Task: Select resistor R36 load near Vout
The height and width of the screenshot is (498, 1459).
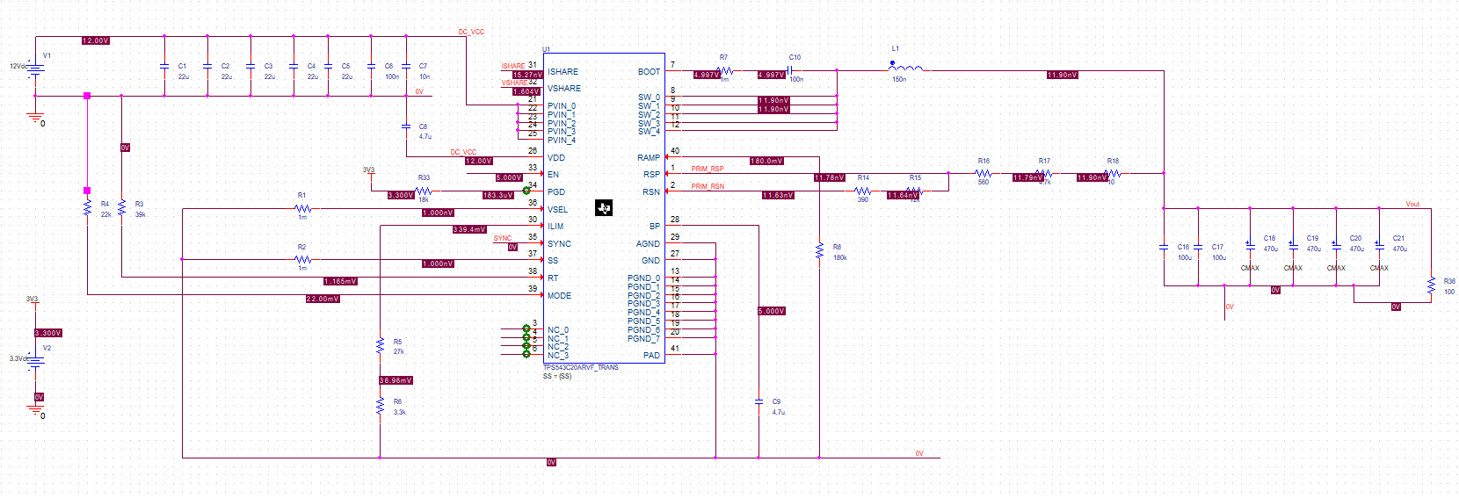Action: coord(1431,285)
